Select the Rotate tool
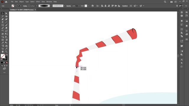 pyautogui.click(x=3, y=31)
